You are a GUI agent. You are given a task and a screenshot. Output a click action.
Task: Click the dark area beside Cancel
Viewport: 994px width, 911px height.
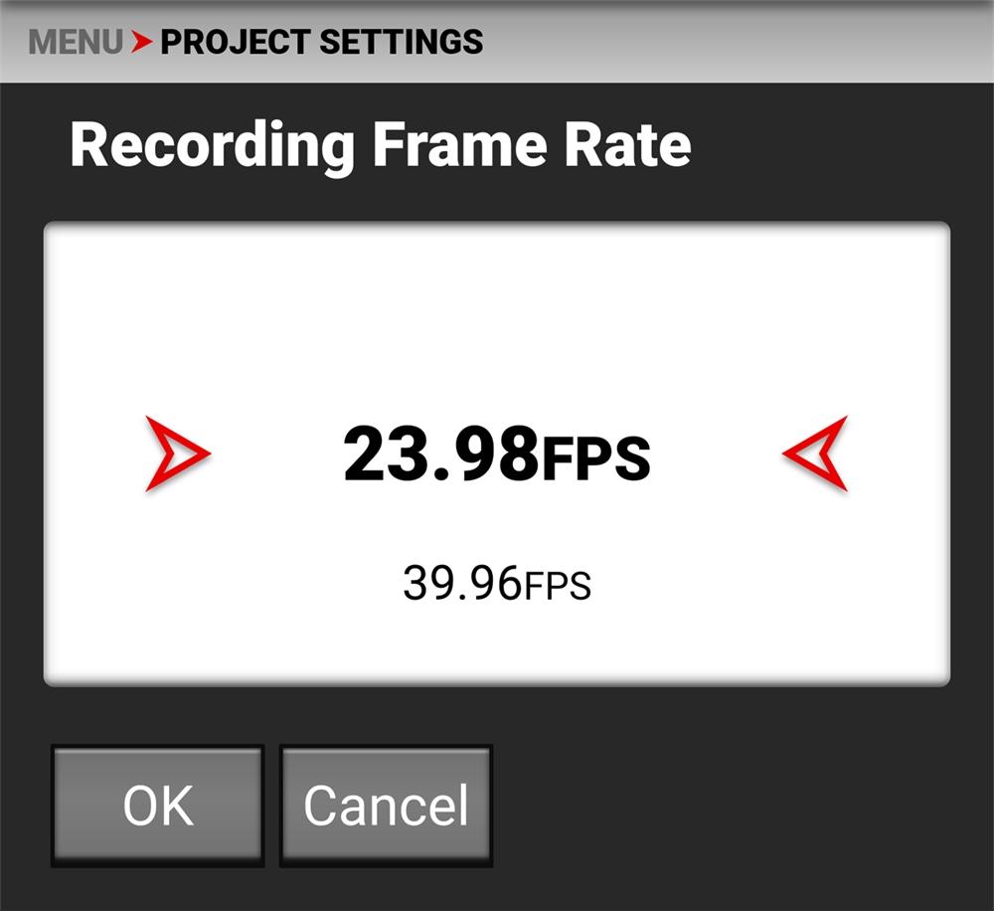(x=736, y=806)
